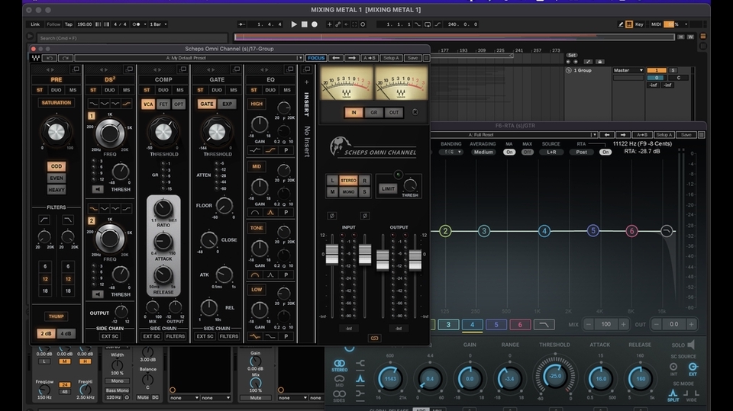Toggle MAX Off in F6-RTA
This screenshot has height=411, width=733.
(528, 153)
